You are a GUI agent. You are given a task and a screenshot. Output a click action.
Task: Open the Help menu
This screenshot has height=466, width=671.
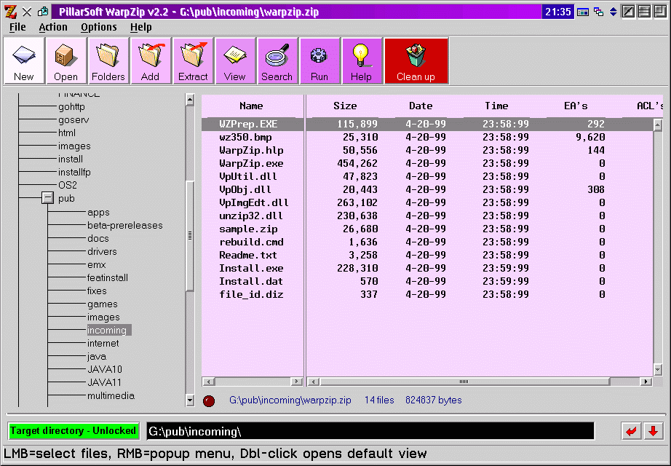coord(140,27)
